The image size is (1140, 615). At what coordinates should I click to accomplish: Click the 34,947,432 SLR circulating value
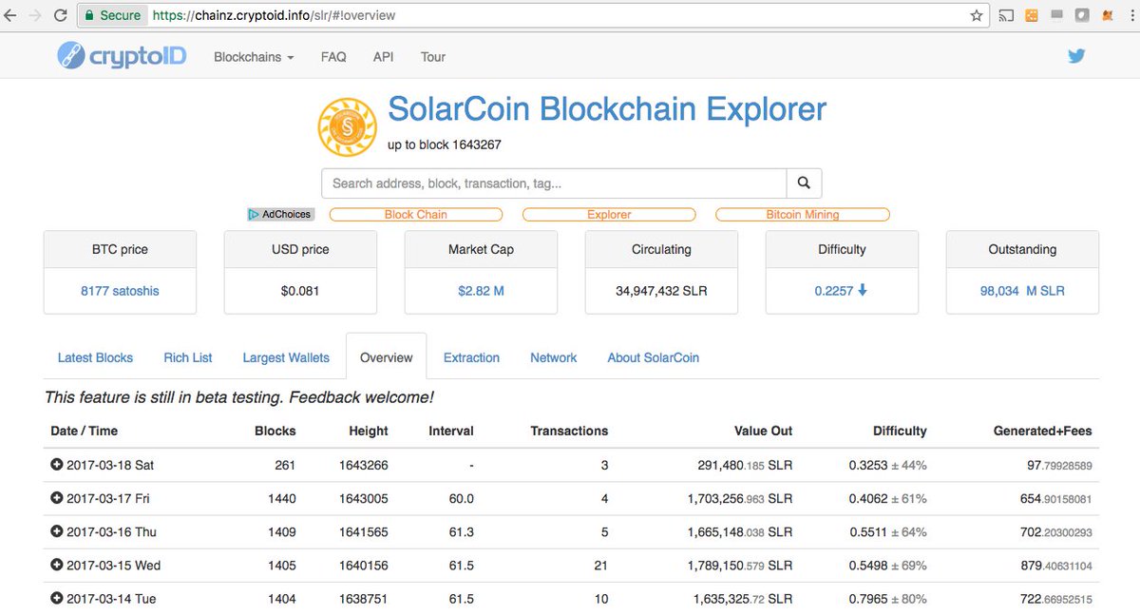point(661,291)
